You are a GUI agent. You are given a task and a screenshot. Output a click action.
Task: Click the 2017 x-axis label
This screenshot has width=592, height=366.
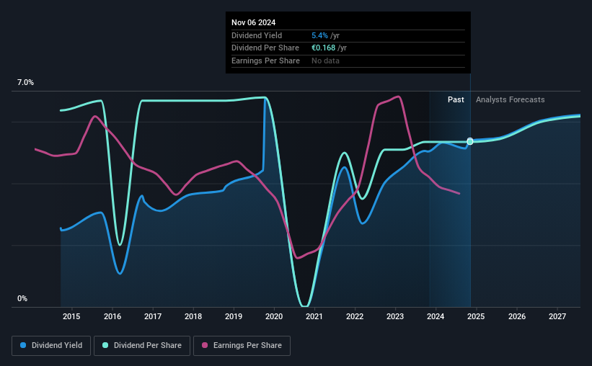(153, 316)
